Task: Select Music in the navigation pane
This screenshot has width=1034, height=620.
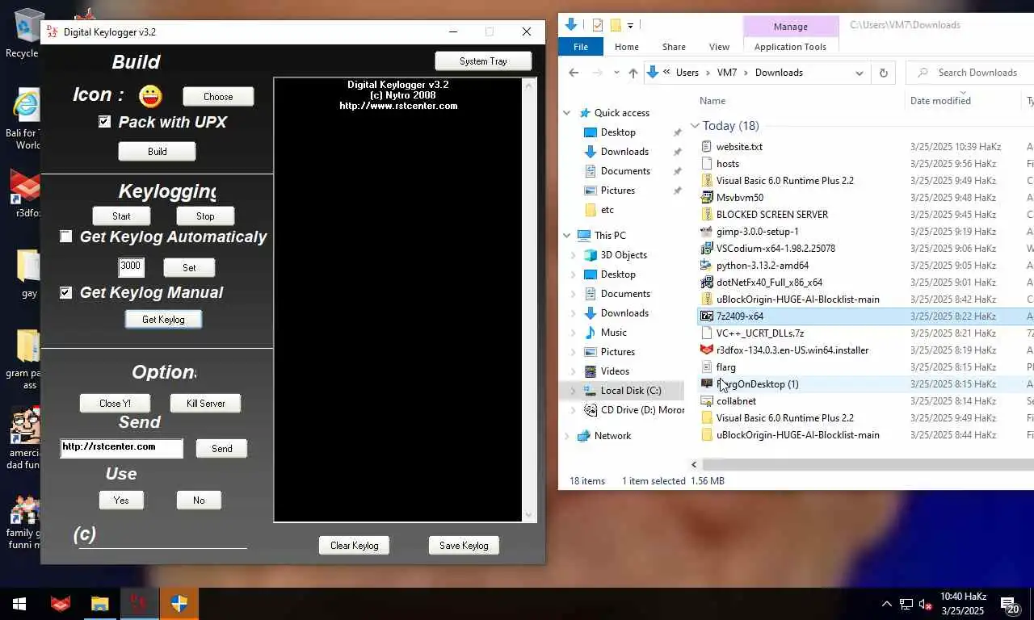Action: (x=613, y=333)
